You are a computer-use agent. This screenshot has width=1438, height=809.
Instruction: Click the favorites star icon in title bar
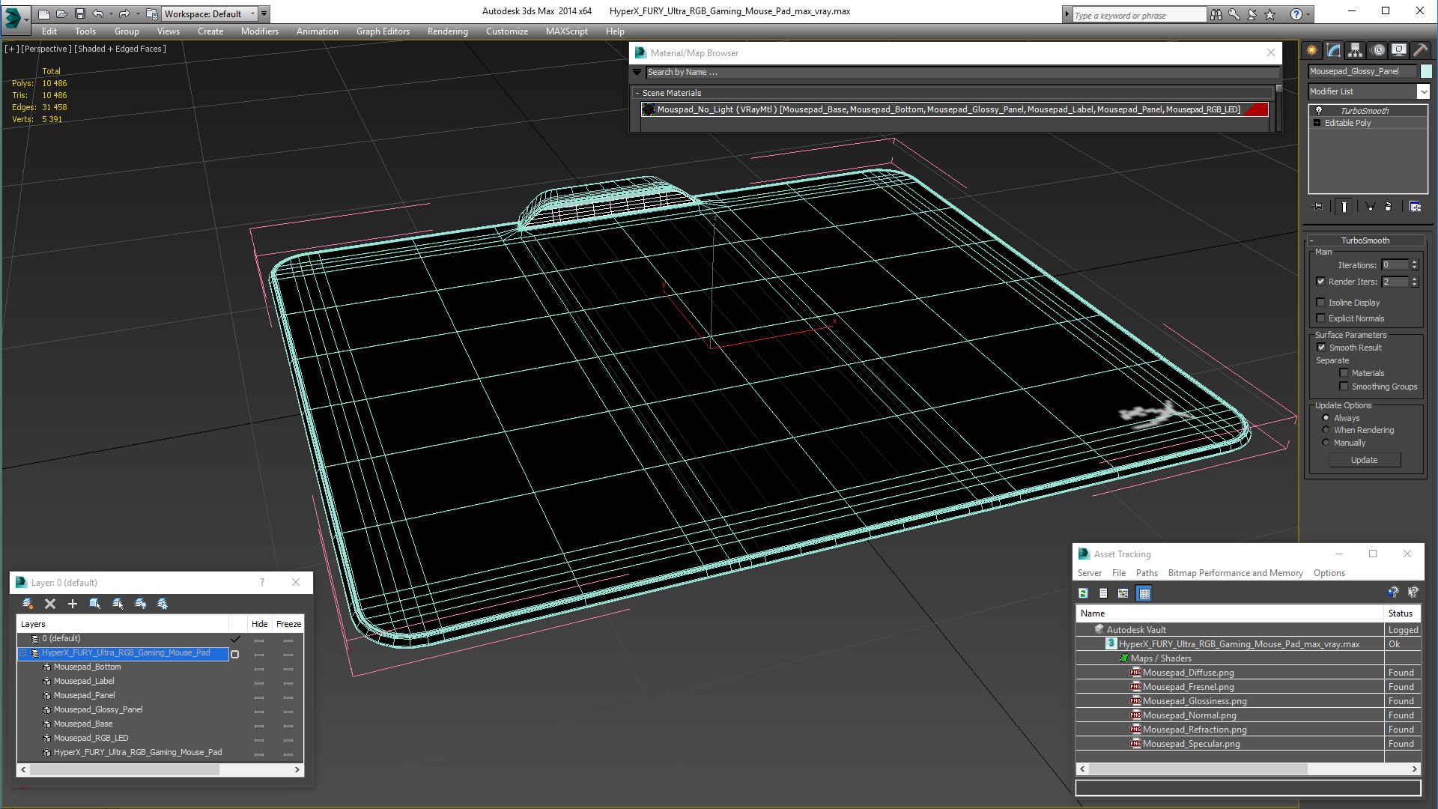(1270, 14)
